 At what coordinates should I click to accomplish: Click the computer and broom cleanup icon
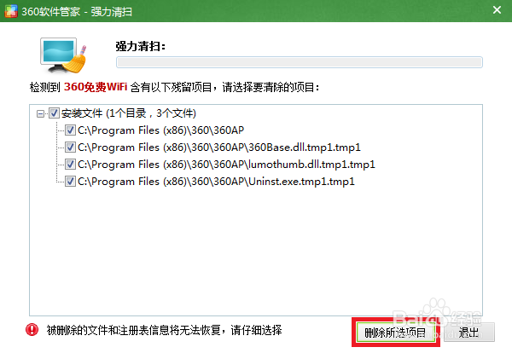(x=63, y=55)
